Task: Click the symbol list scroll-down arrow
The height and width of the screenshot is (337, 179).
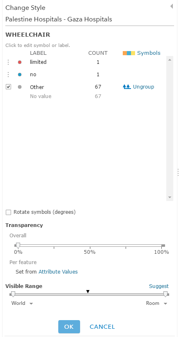Action: pyautogui.click(x=170, y=197)
